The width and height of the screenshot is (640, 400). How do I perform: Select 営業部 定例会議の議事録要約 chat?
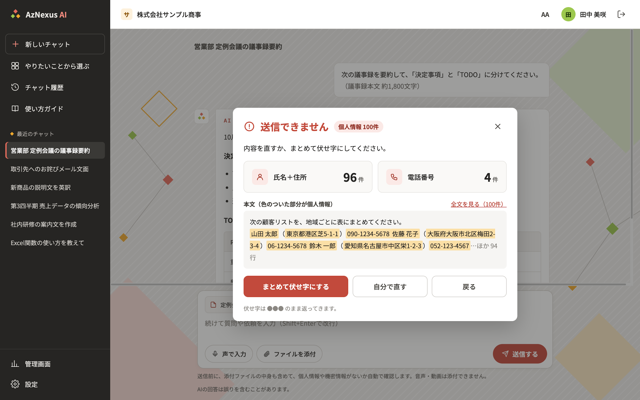55,150
